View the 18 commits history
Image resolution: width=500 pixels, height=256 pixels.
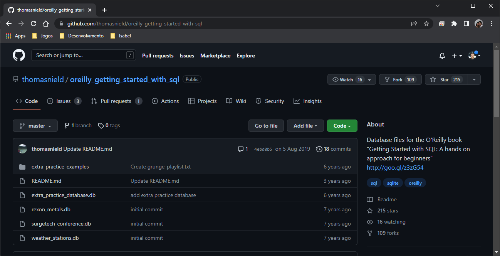tap(334, 149)
